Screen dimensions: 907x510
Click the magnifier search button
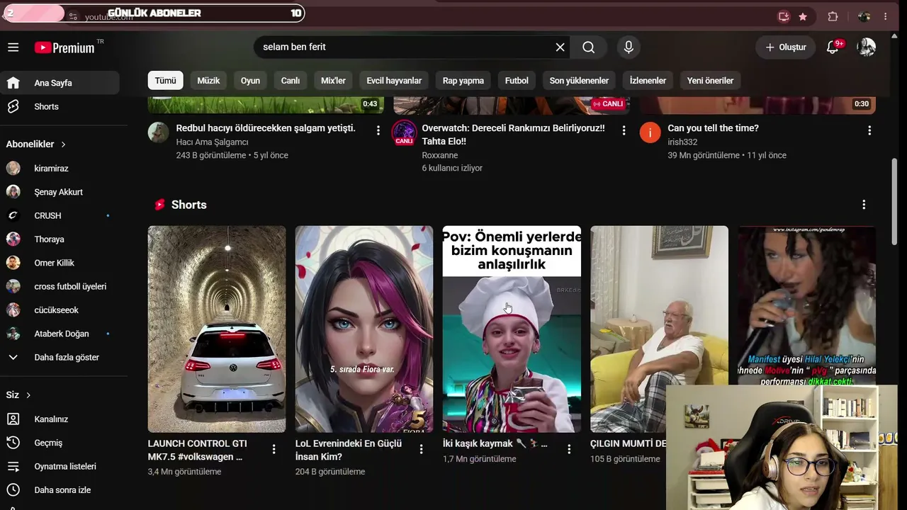point(588,47)
